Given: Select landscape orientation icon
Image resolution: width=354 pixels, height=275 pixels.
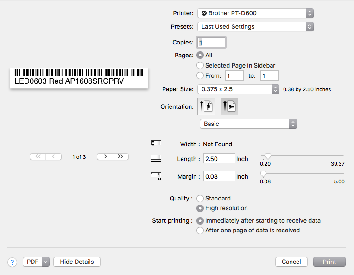Looking at the screenshot, I should pyautogui.click(x=229, y=106).
